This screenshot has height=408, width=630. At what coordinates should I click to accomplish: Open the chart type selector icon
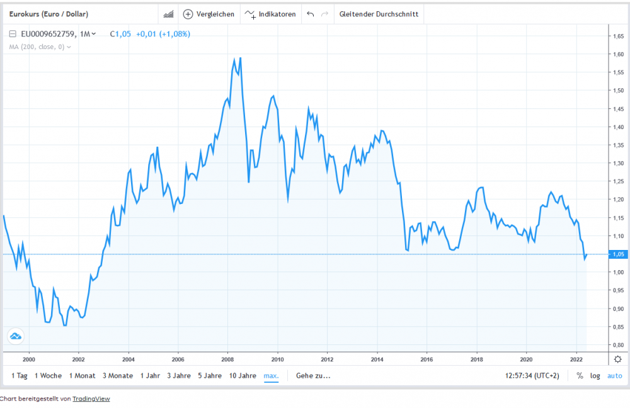(168, 14)
